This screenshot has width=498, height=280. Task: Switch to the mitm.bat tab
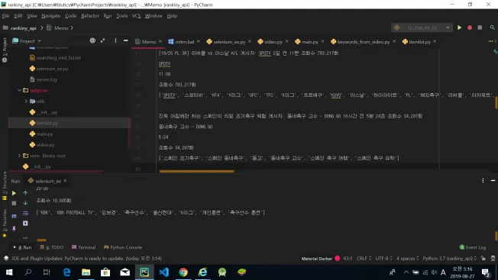pyautogui.click(x=184, y=41)
